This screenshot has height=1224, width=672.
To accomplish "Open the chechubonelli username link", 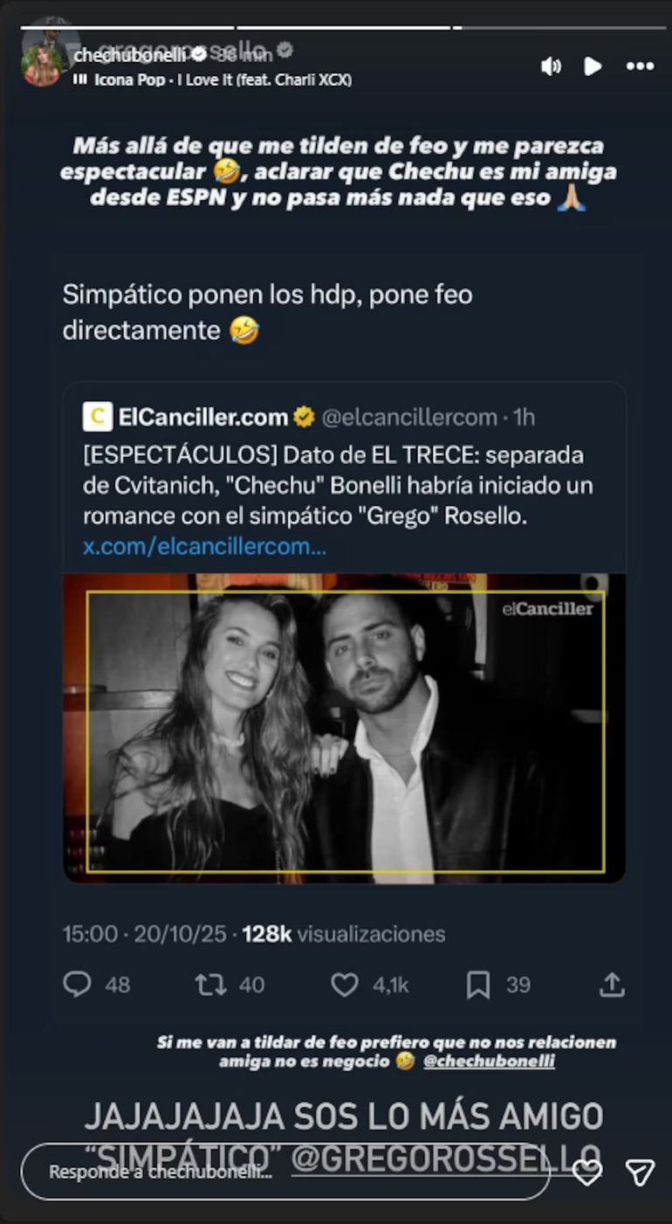I will (x=131, y=56).
